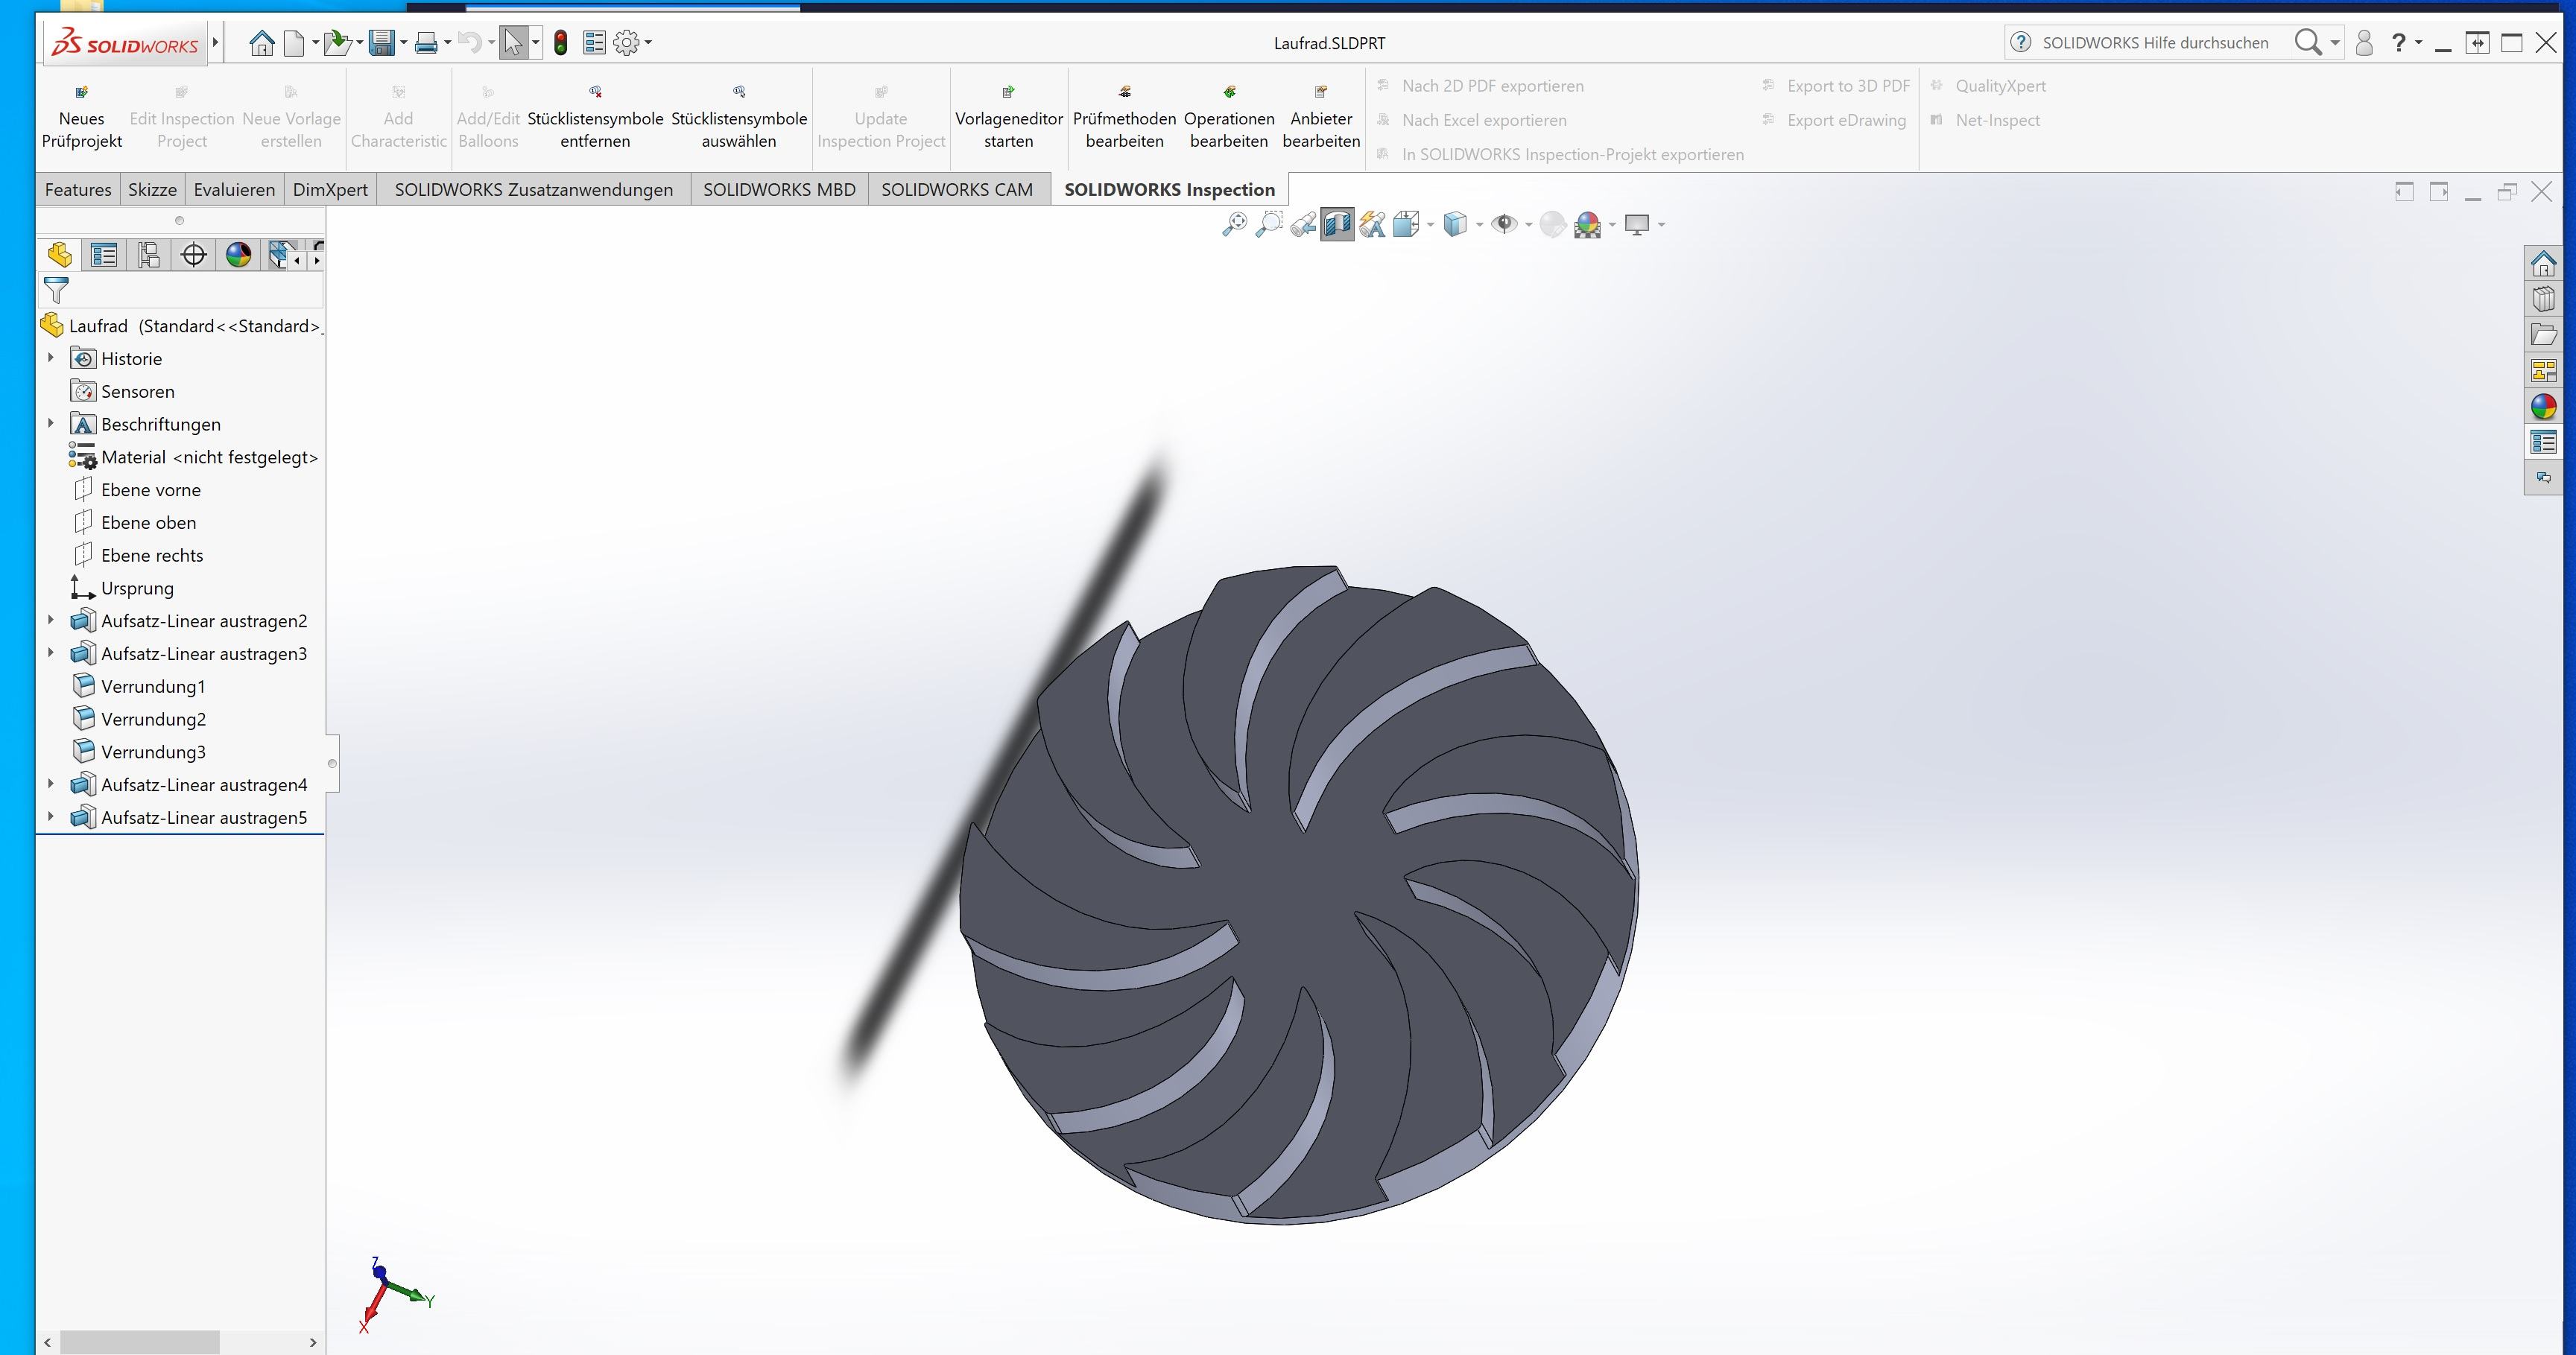Open the FeatureManager design tree tab
This screenshot has height=1355, width=2576.
click(60, 255)
